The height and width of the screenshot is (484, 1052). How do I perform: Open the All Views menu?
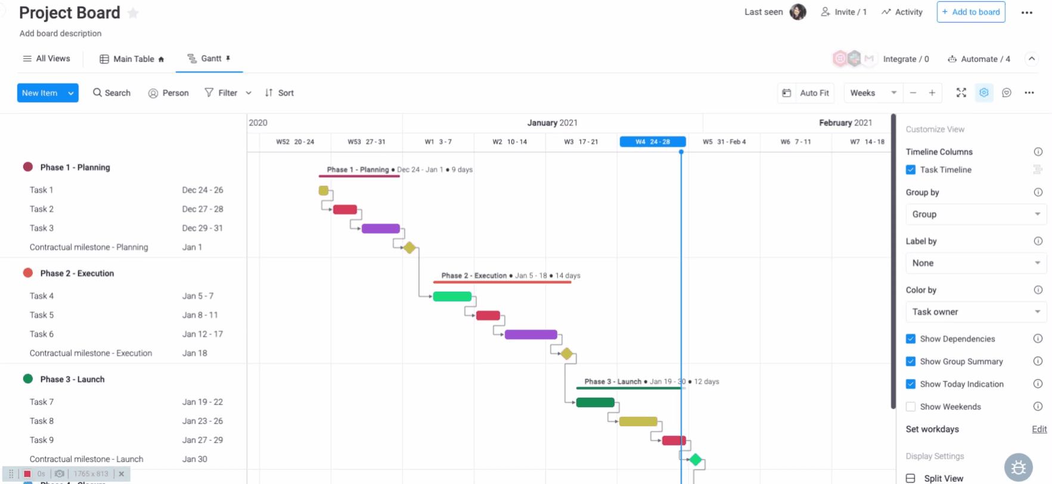pyautogui.click(x=46, y=58)
